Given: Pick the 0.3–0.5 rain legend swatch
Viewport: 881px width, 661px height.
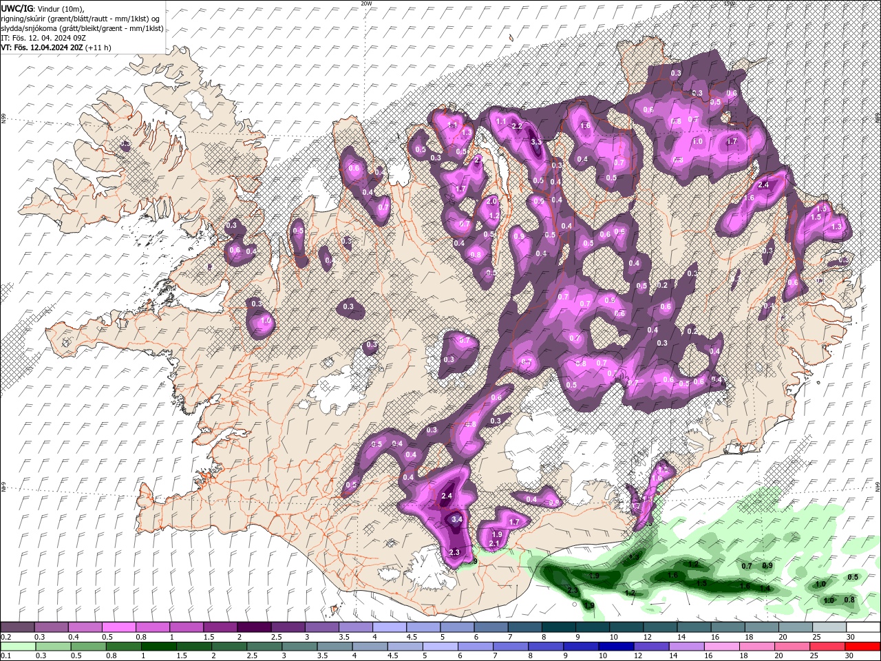Looking at the screenshot, I should (x=53, y=647).
